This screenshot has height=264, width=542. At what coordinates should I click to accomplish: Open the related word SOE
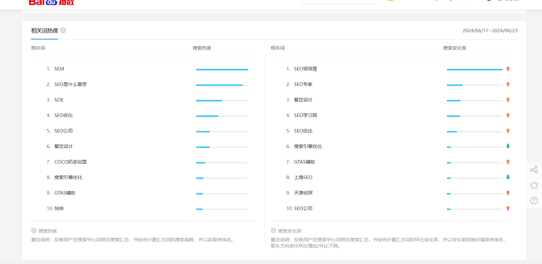tap(59, 100)
